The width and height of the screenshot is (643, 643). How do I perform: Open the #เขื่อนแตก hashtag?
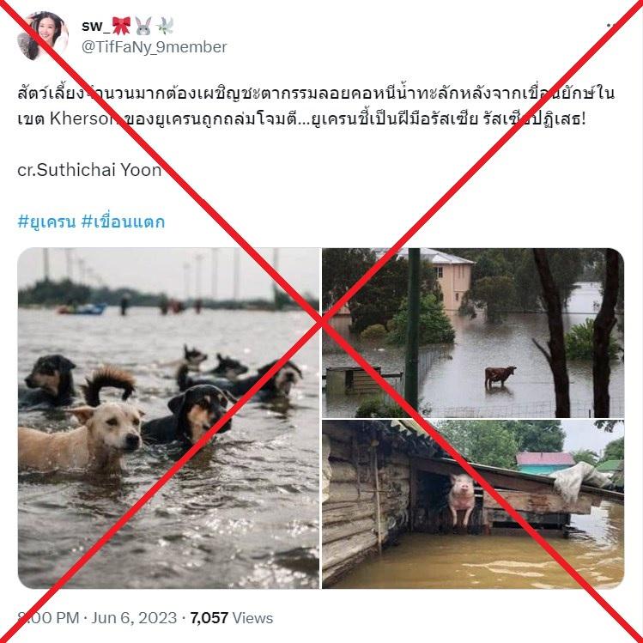click(123, 221)
